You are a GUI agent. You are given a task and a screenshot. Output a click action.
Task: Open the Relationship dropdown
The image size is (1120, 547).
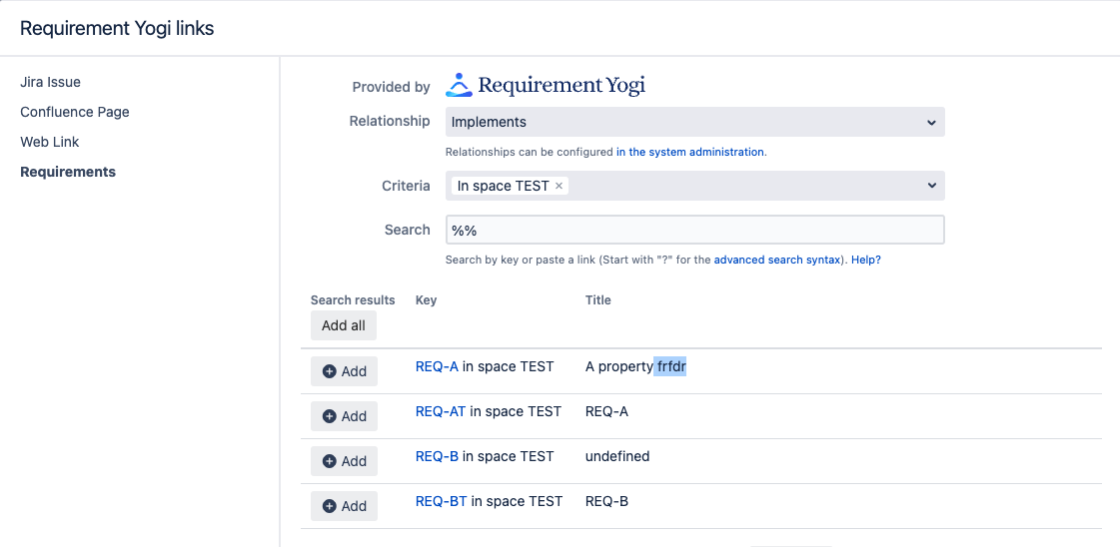pyautogui.click(x=694, y=122)
